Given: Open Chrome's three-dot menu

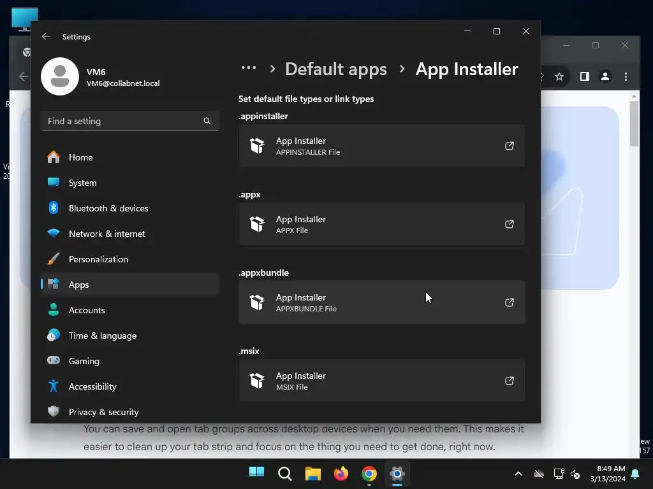Looking at the screenshot, I should [x=626, y=76].
